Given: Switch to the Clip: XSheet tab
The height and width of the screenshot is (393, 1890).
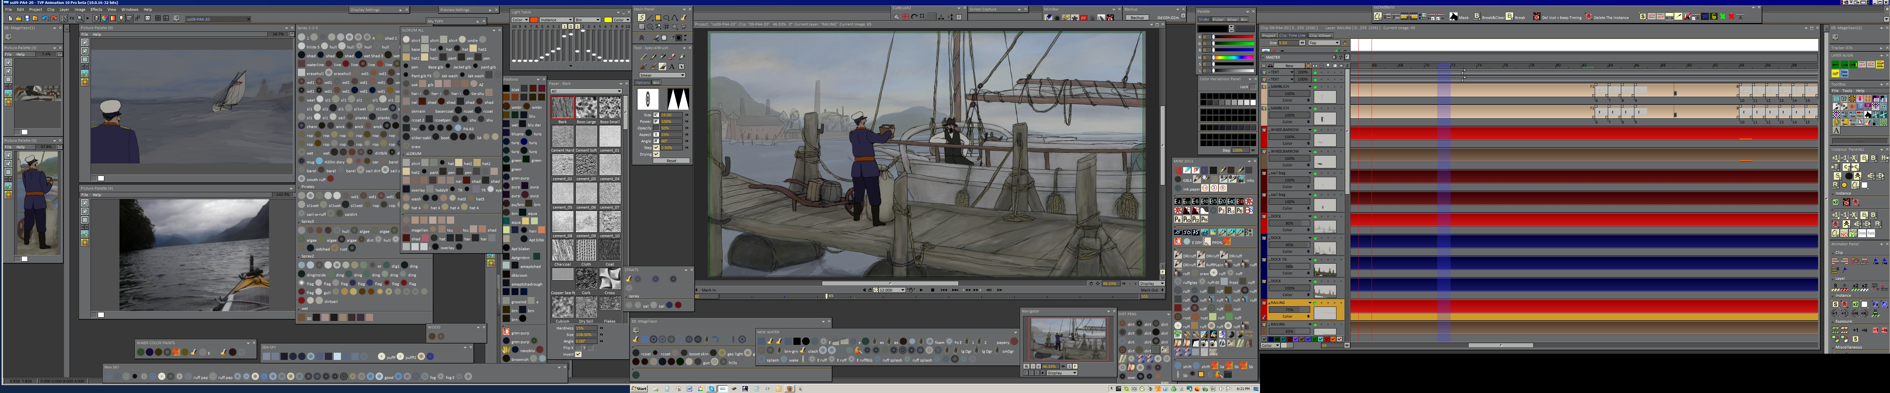Looking at the screenshot, I should [x=1320, y=35].
